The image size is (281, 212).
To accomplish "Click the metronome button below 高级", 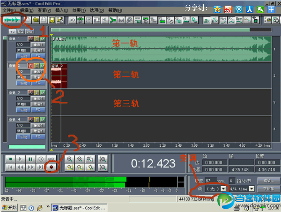I will tap(268, 189).
